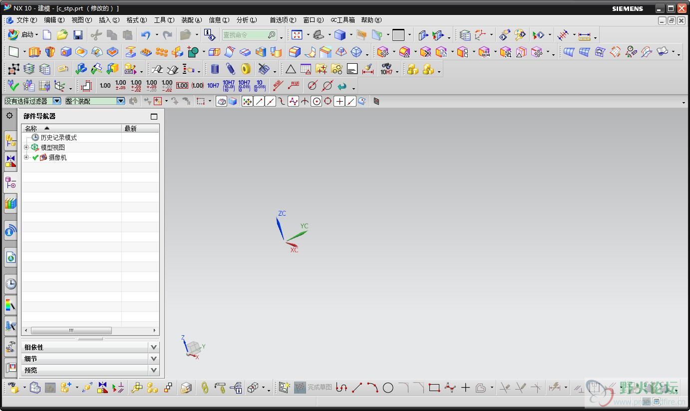Toggle the snap Existing Point plus option

point(339,101)
